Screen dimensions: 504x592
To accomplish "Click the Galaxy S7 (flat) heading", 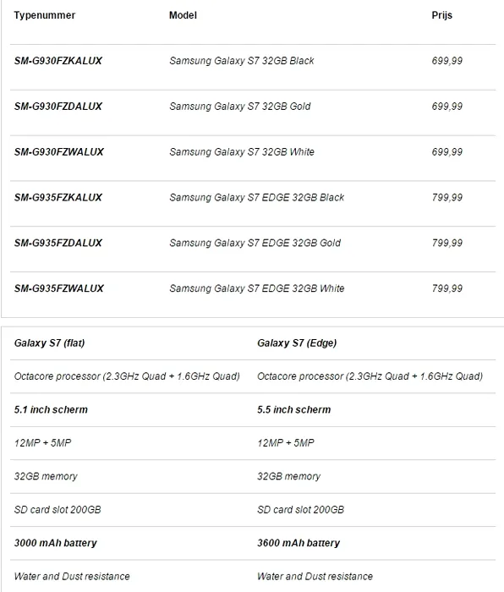I will pos(49,343).
